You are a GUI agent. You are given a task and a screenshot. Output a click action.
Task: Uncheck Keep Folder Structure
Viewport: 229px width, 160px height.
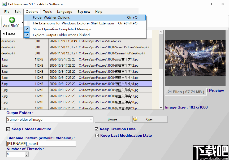[8, 129]
